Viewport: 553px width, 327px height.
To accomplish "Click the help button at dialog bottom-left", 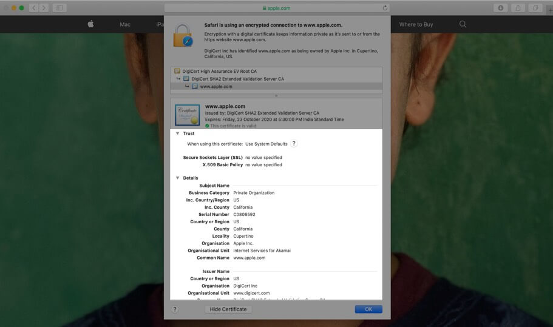I will coord(175,309).
